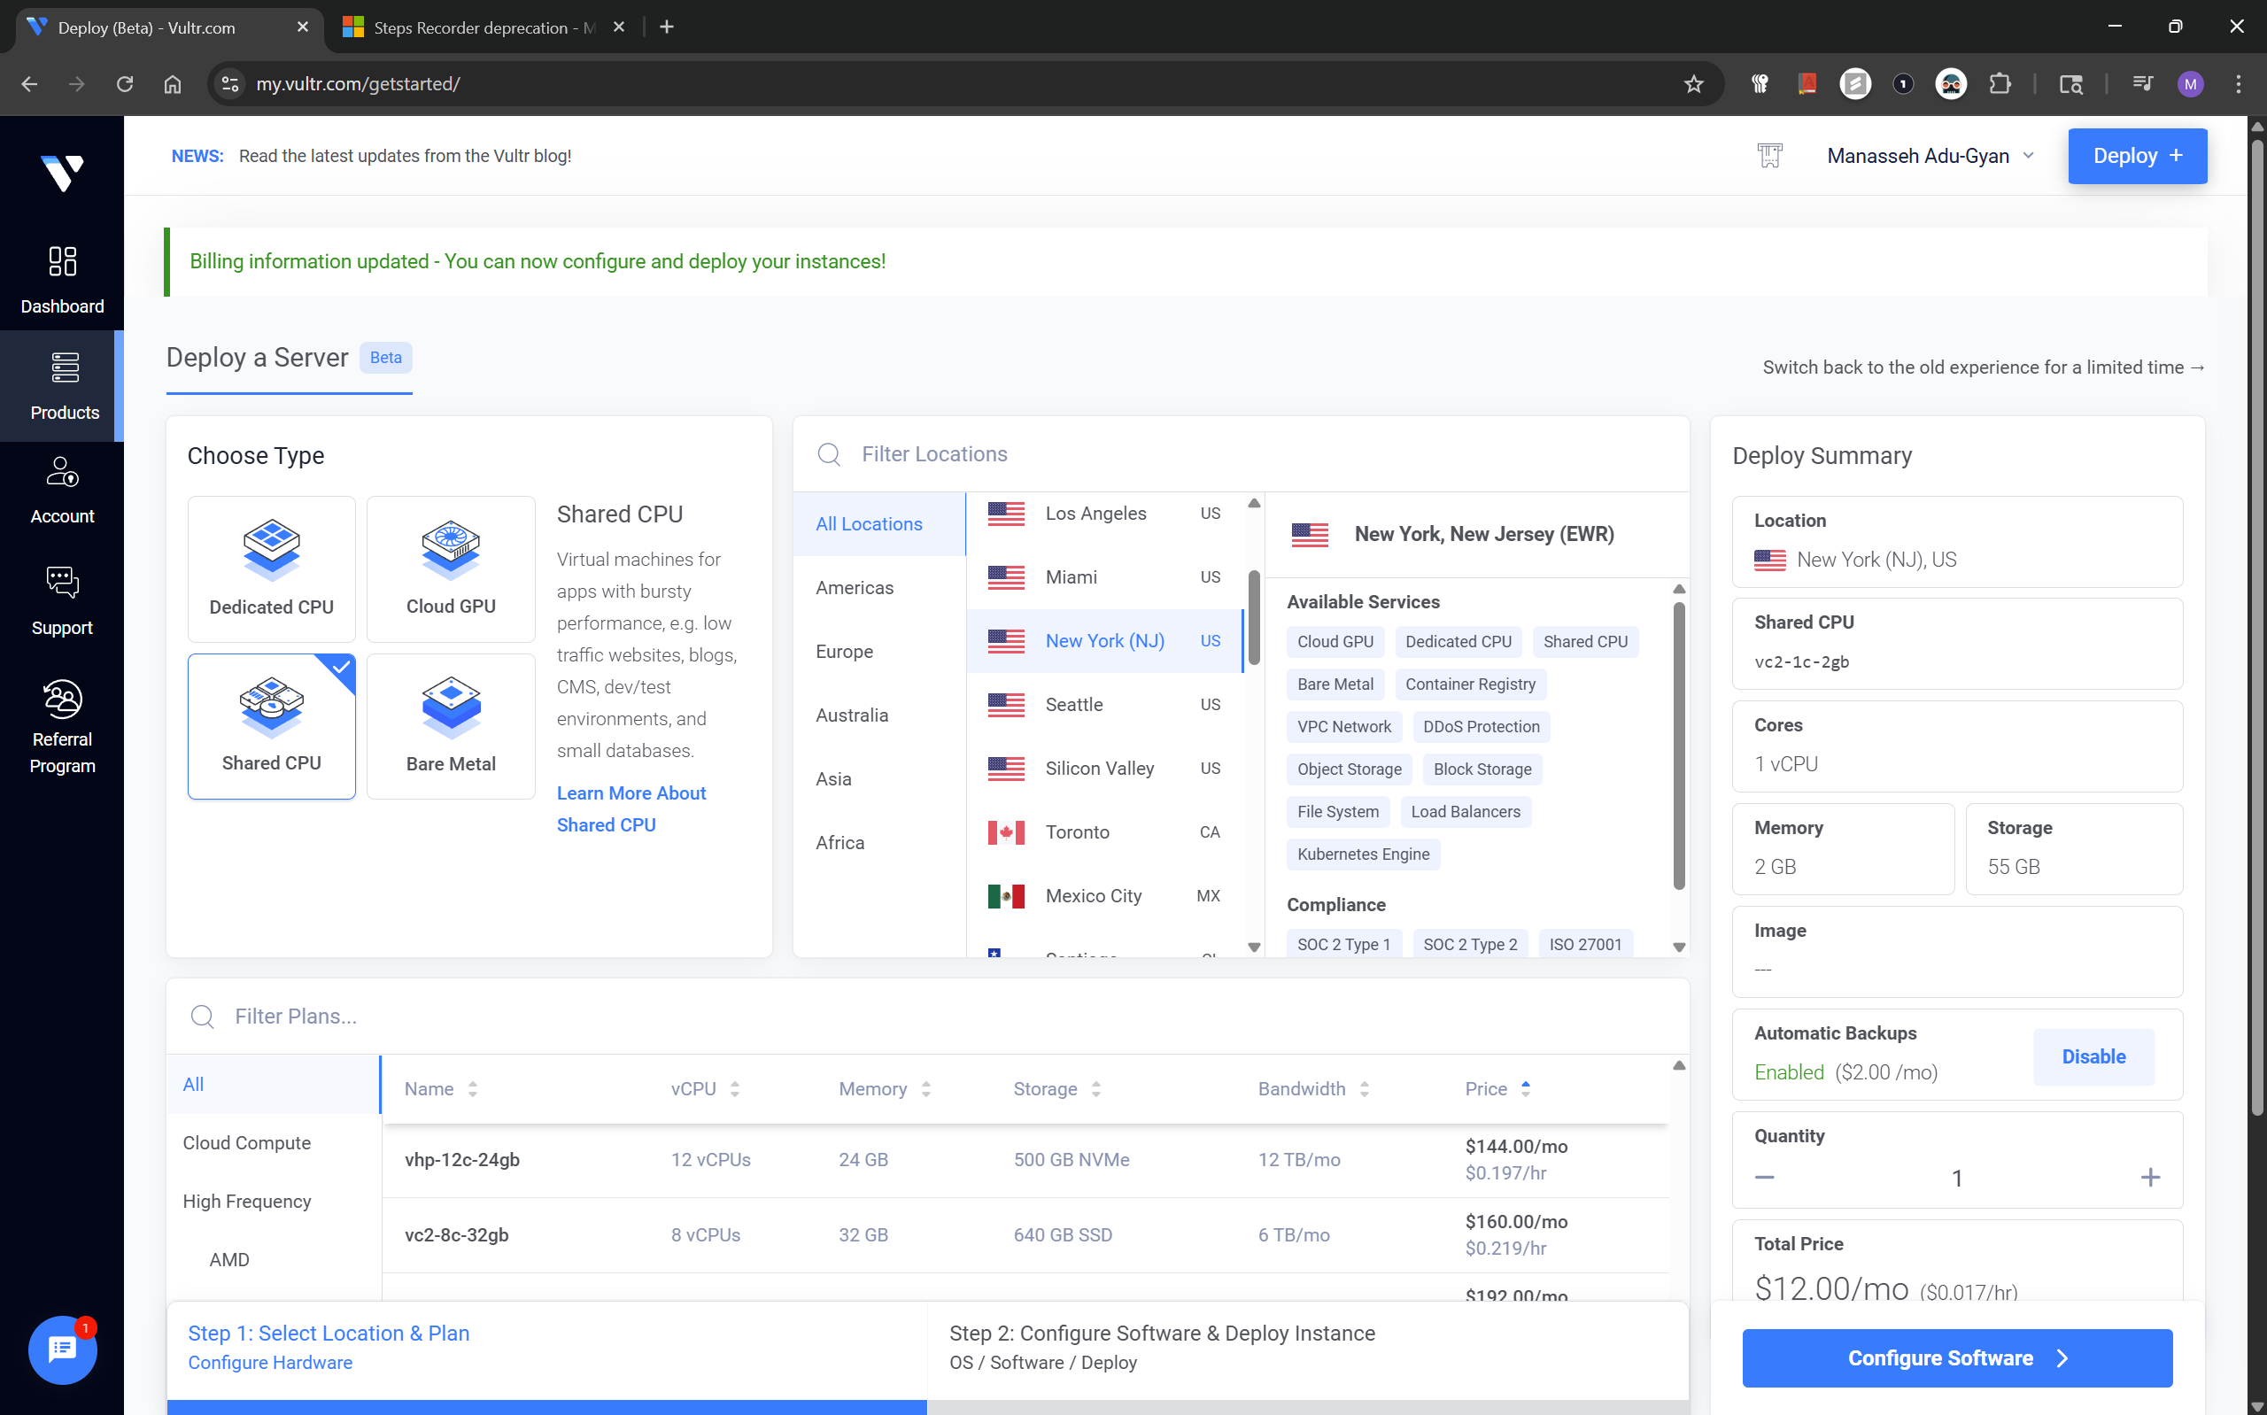Click the locations list scrollbar thumb

point(1254,618)
